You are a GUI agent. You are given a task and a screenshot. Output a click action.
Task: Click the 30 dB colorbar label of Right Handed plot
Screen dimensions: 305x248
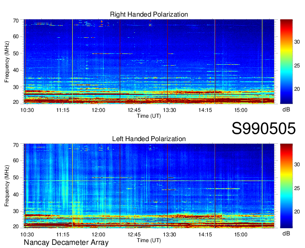297,42
